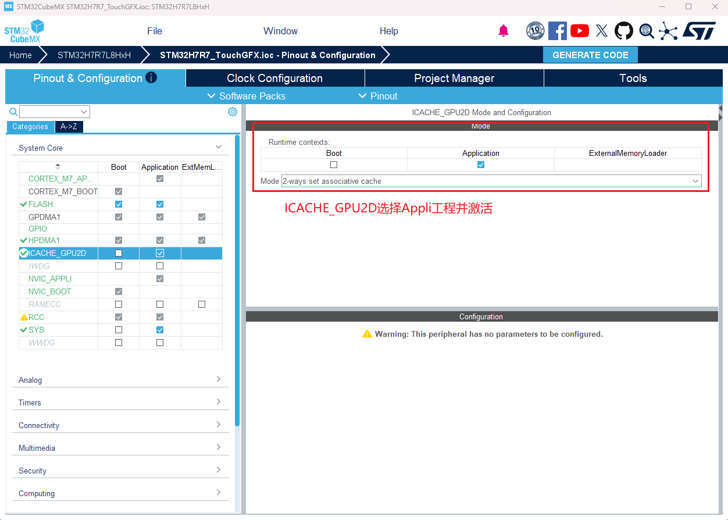Open the YouTube icon link
Image resolution: width=728 pixels, height=520 pixels.
tap(580, 31)
